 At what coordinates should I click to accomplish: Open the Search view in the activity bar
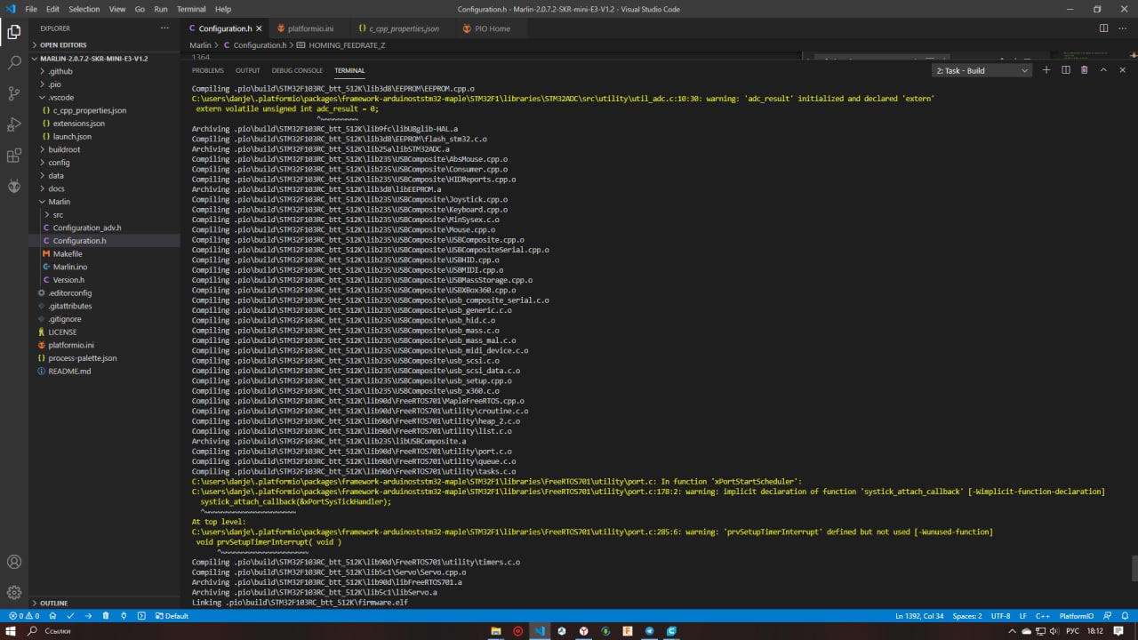coord(14,63)
